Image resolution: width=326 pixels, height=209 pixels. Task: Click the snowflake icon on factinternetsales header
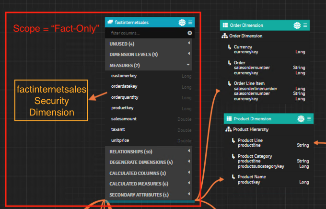(182, 23)
